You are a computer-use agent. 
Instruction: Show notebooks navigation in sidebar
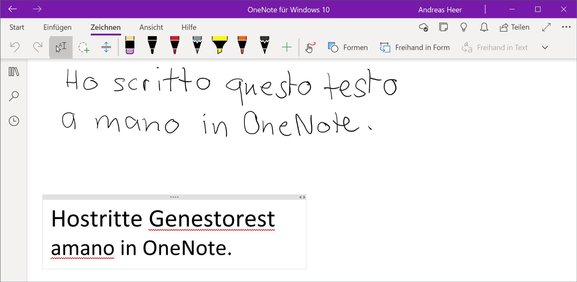click(14, 72)
